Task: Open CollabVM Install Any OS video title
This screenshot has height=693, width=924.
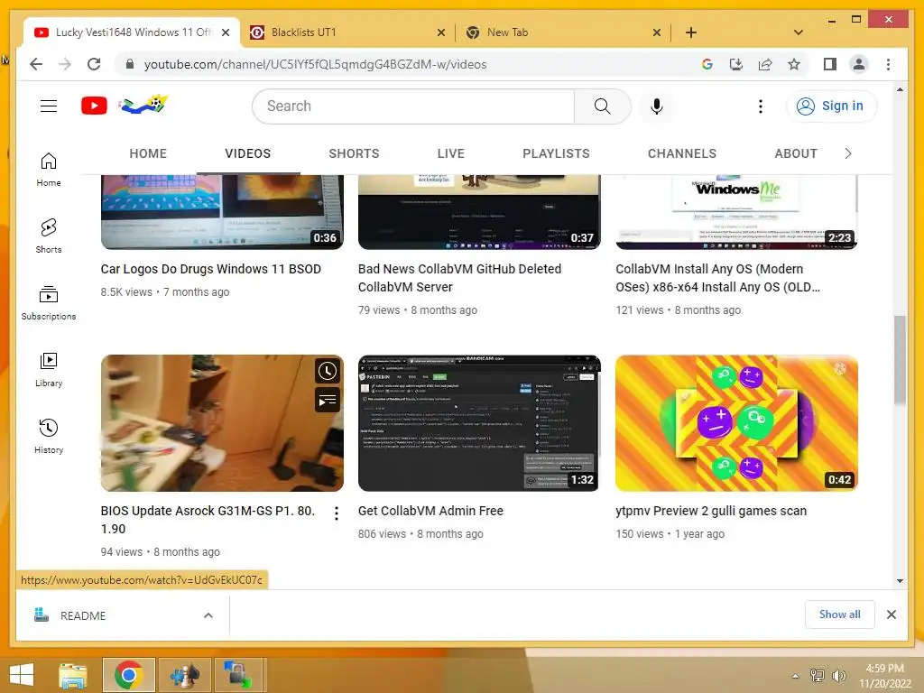Action: (717, 278)
